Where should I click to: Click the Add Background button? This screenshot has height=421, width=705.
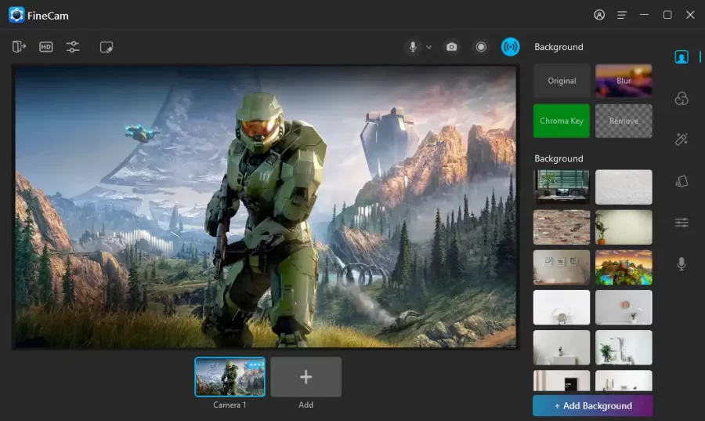tap(593, 405)
